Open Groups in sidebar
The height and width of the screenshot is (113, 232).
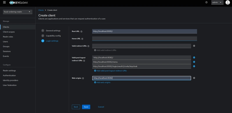pos(18,47)
